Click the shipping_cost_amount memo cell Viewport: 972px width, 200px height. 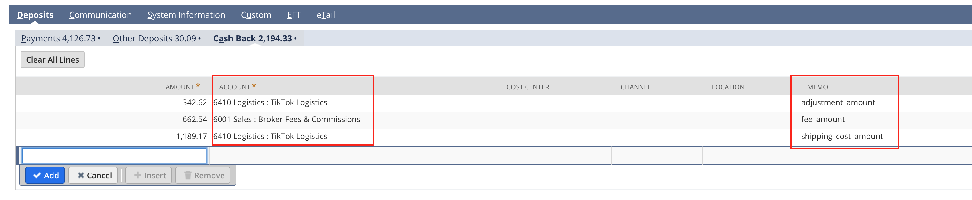(x=842, y=136)
